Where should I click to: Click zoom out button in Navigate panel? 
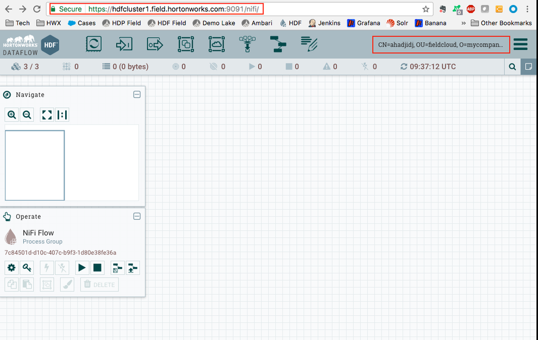point(27,115)
